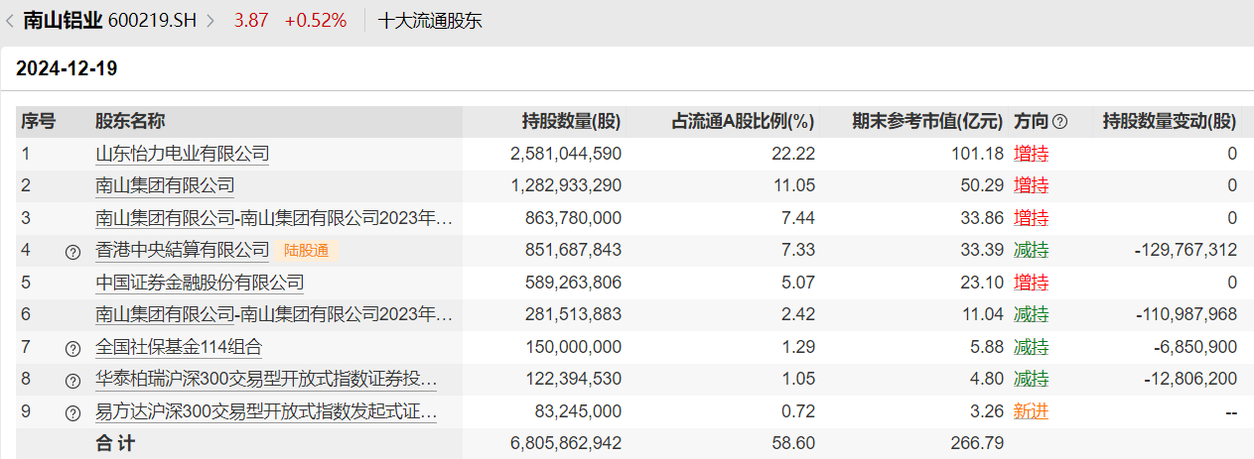The height and width of the screenshot is (459, 1254).
Task: Open 南山集团 2023 shareholder link in row 6
Action: (274, 315)
